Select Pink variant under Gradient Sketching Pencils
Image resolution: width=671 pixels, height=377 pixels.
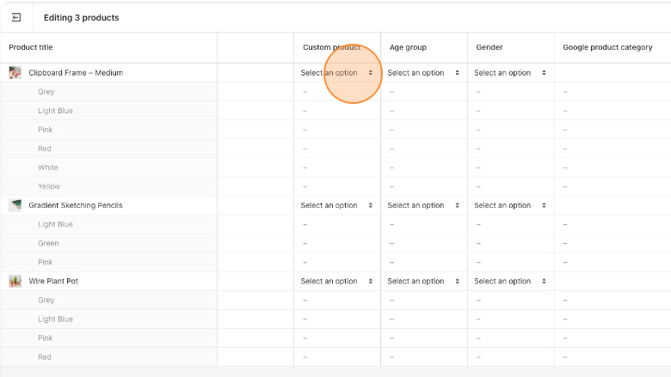coord(108,262)
